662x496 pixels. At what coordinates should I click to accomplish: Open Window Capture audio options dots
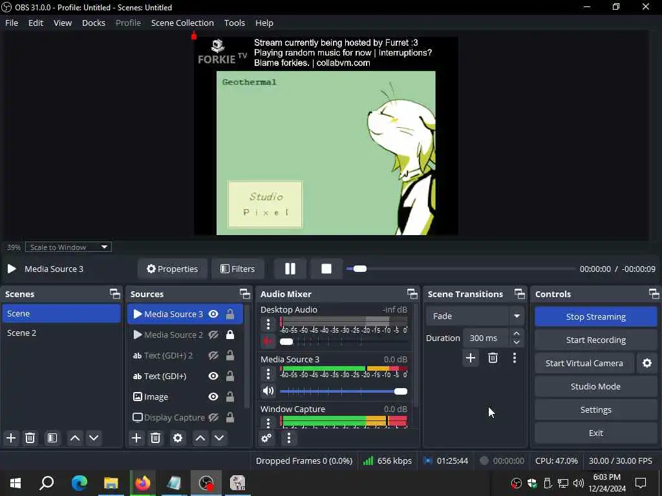pos(268,422)
